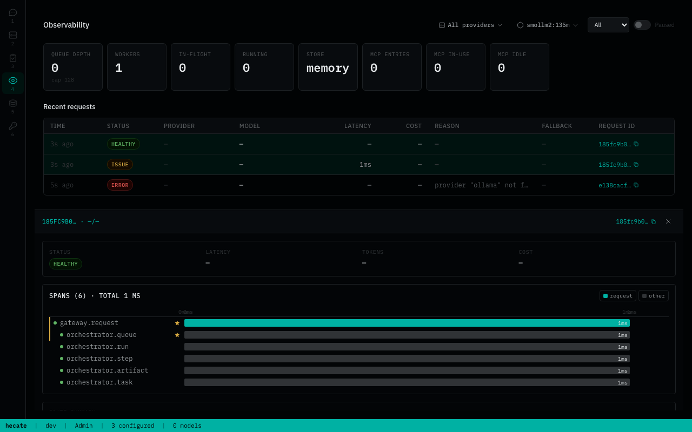
Task: Toggle the request legend filter
Action: coord(618,296)
